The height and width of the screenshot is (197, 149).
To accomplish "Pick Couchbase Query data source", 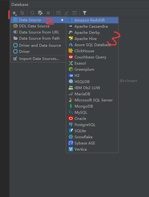I will point(92,57).
